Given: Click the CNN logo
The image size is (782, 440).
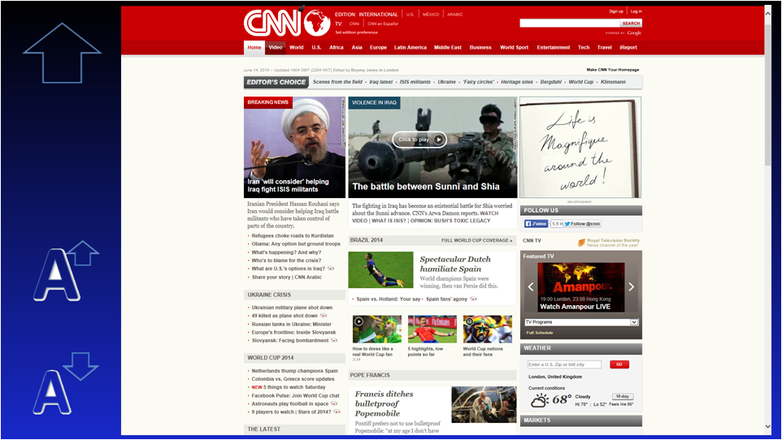Looking at the screenshot, I should pyautogui.click(x=272, y=23).
